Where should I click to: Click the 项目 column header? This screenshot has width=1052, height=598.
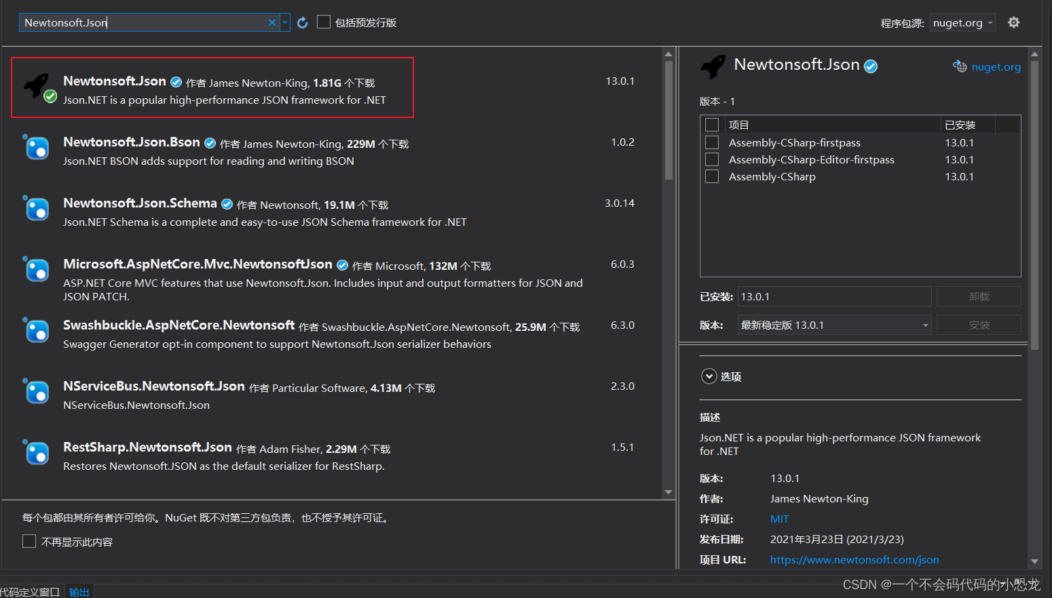pos(833,125)
